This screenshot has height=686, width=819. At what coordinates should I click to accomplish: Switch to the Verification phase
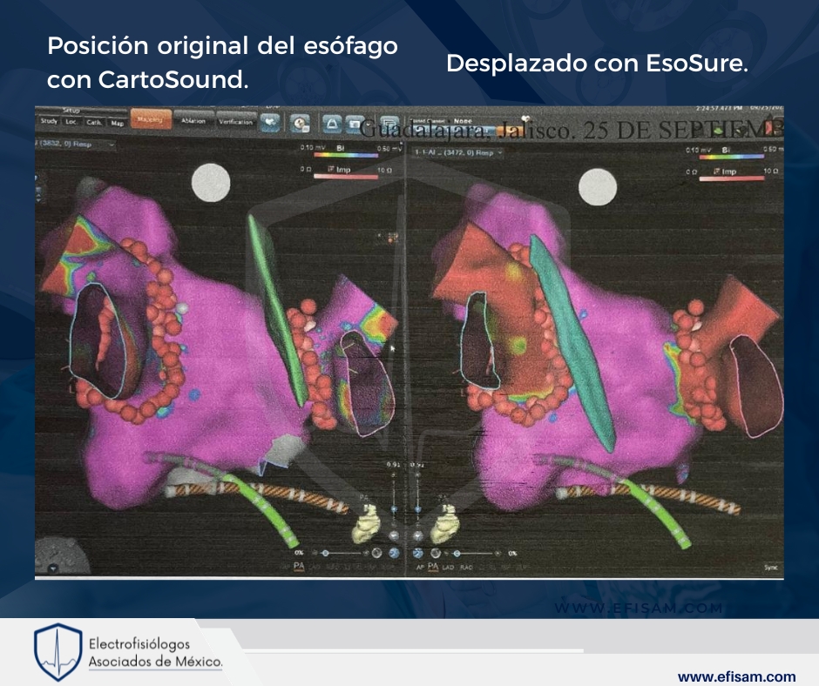pos(235,122)
